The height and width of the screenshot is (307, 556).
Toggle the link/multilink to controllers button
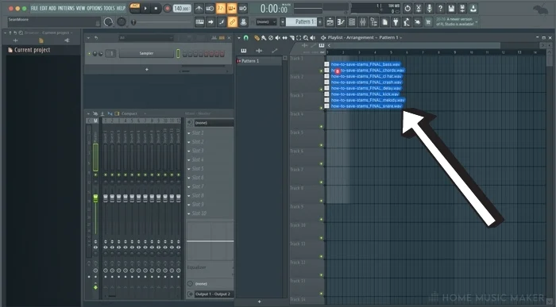click(x=232, y=22)
